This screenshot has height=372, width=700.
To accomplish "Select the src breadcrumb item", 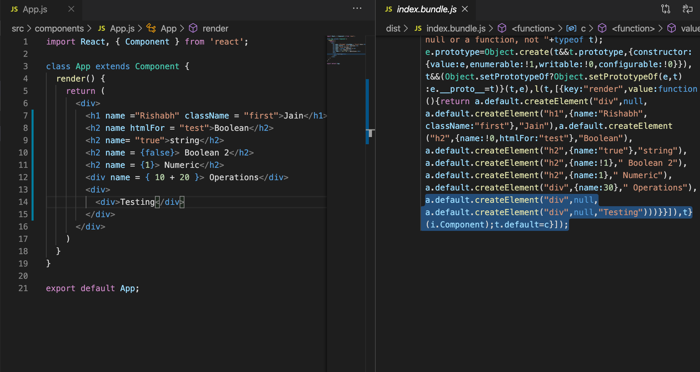I will (17, 28).
